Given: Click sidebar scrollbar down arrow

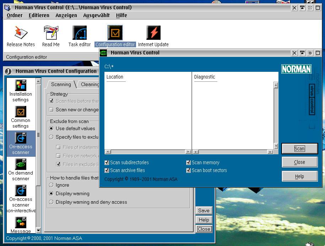Looking at the screenshot, I should (38, 230).
